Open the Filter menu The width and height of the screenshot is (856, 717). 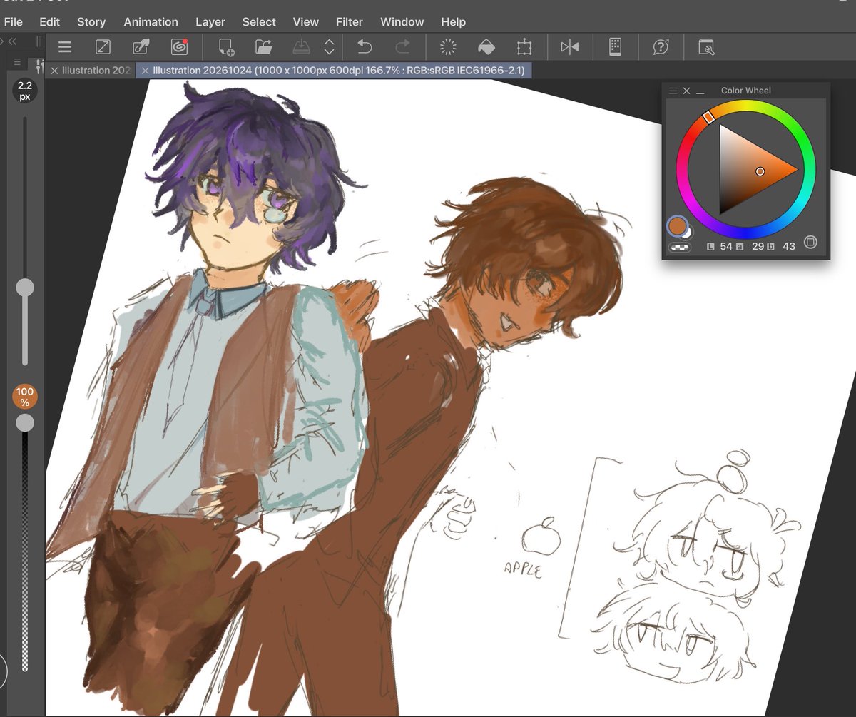[x=350, y=22]
